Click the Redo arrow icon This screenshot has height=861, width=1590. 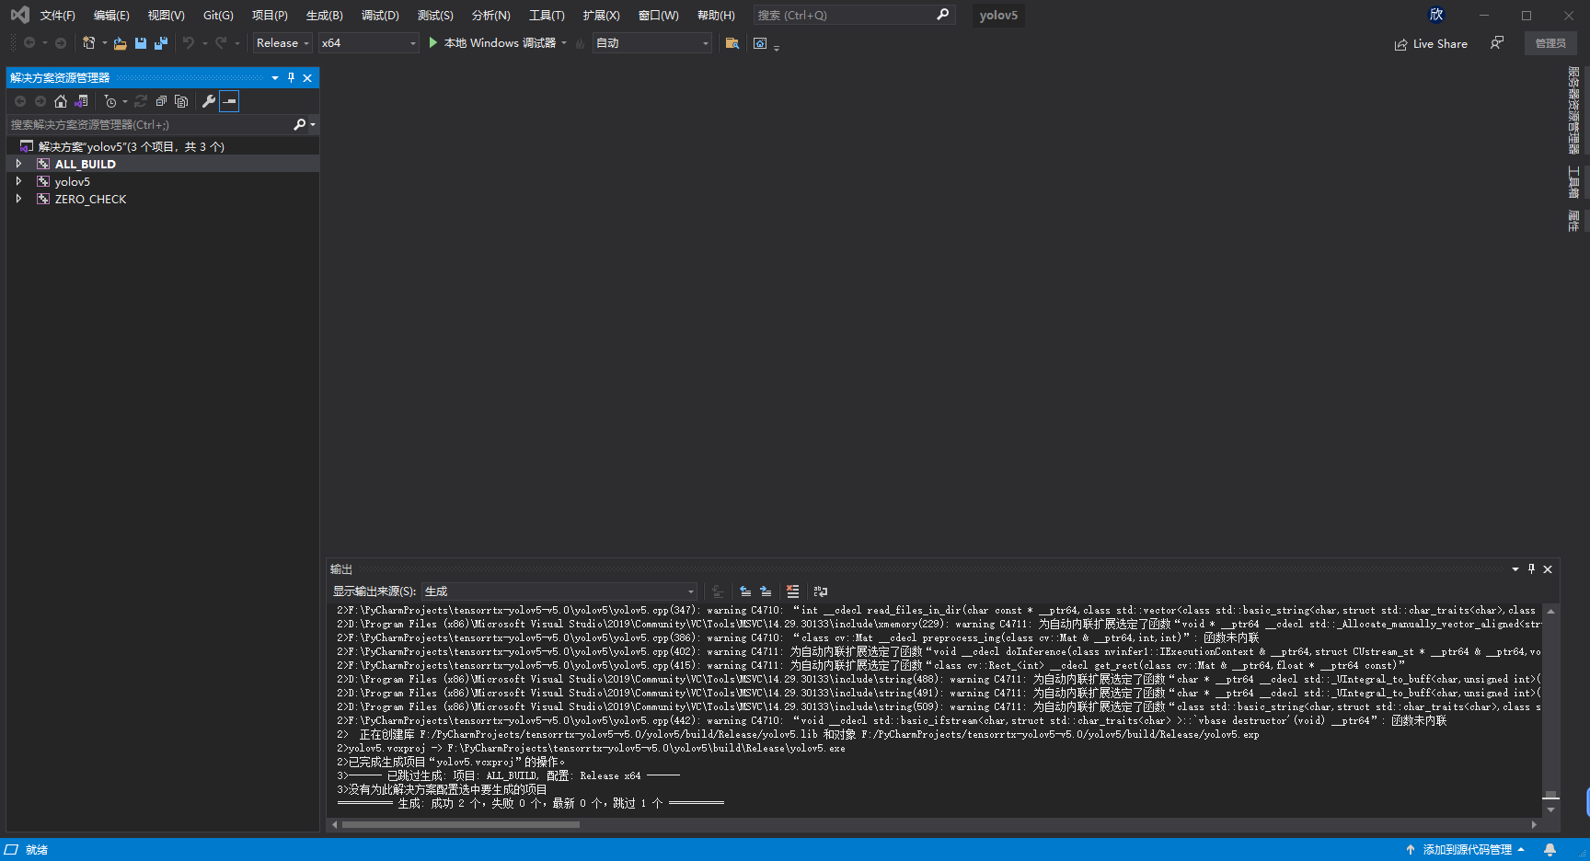pyautogui.click(x=221, y=43)
